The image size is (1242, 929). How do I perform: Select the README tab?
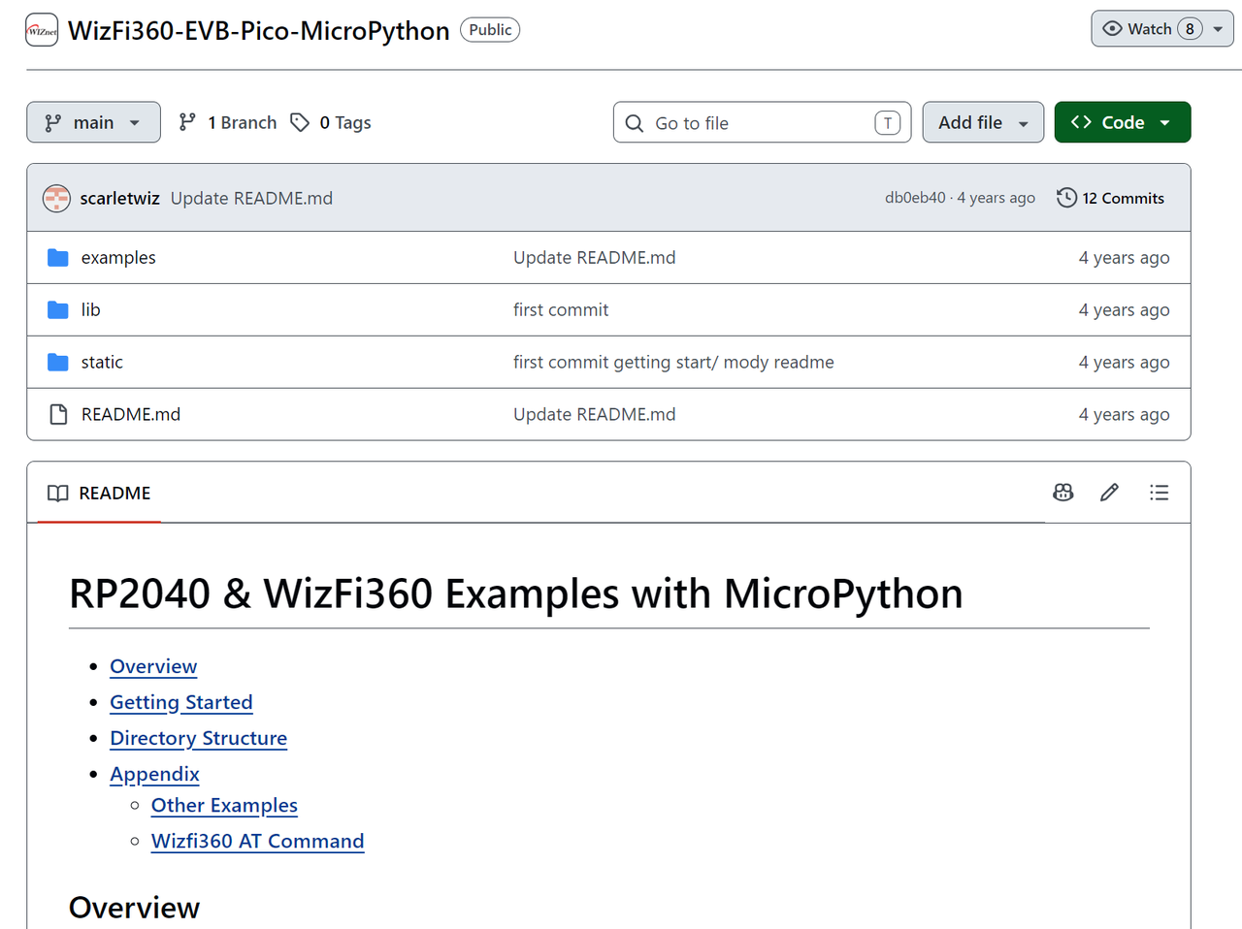[99, 493]
